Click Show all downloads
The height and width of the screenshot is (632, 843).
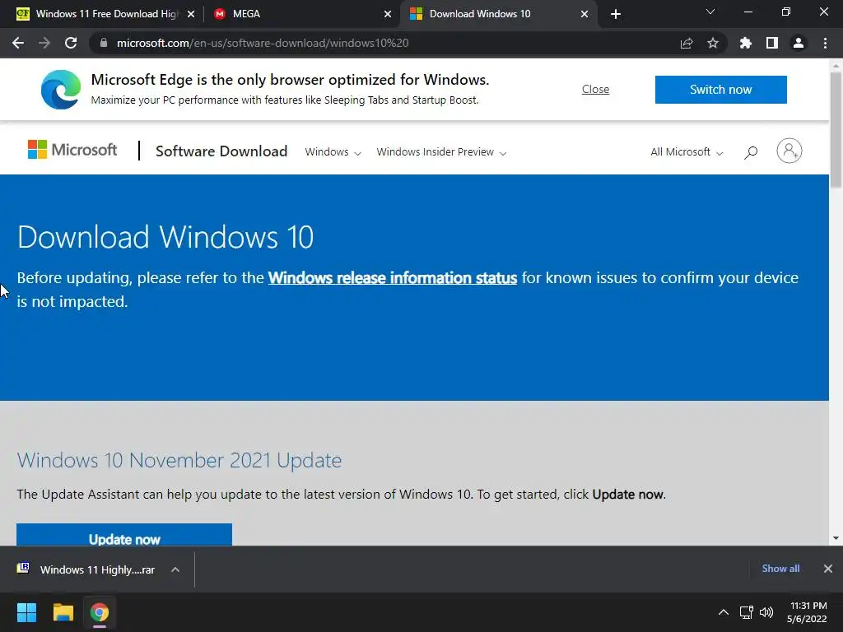click(x=780, y=568)
